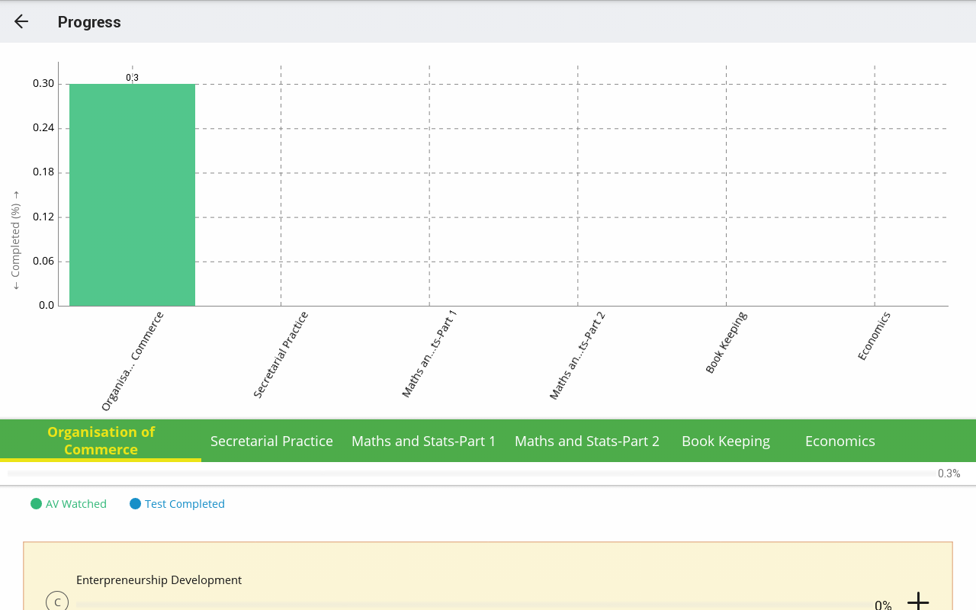Click the Test Completed blue legend dot
This screenshot has width=976, height=610.
tap(135, 503)
